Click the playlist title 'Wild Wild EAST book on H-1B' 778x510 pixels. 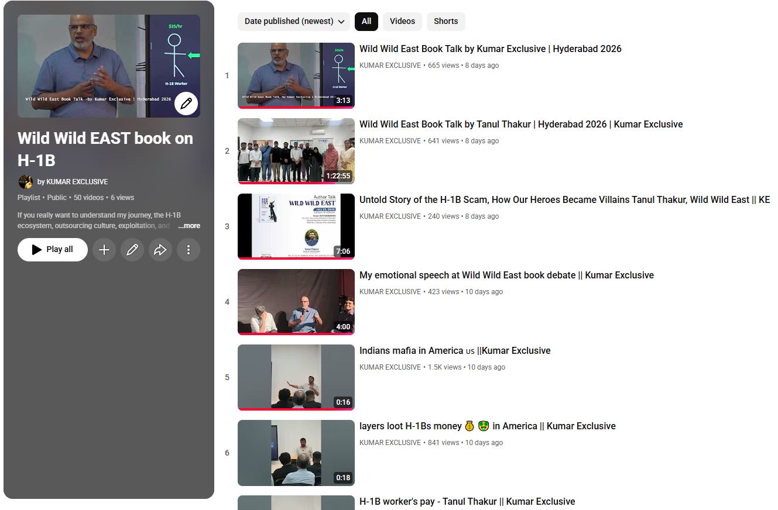[x=105, y=149]
